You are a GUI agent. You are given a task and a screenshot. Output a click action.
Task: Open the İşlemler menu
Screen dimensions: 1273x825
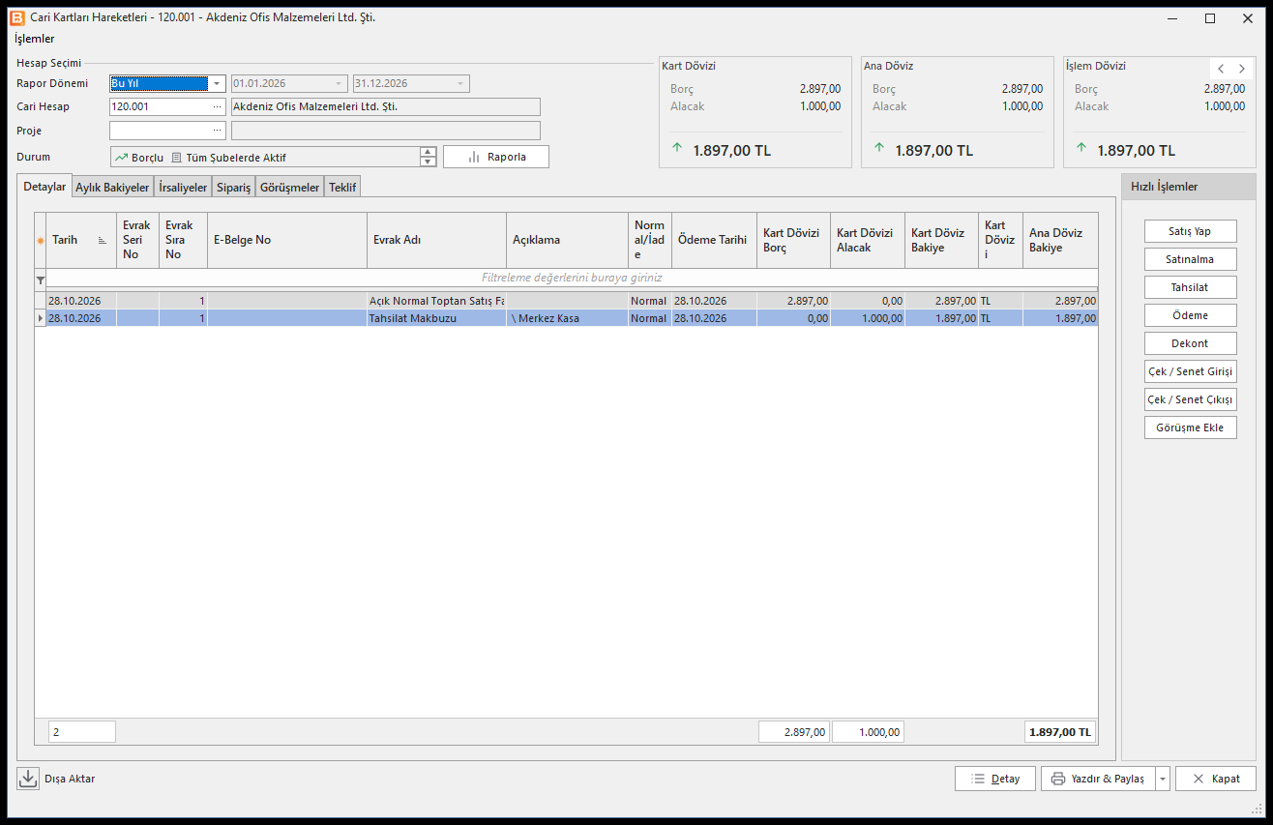coord(35,40)
